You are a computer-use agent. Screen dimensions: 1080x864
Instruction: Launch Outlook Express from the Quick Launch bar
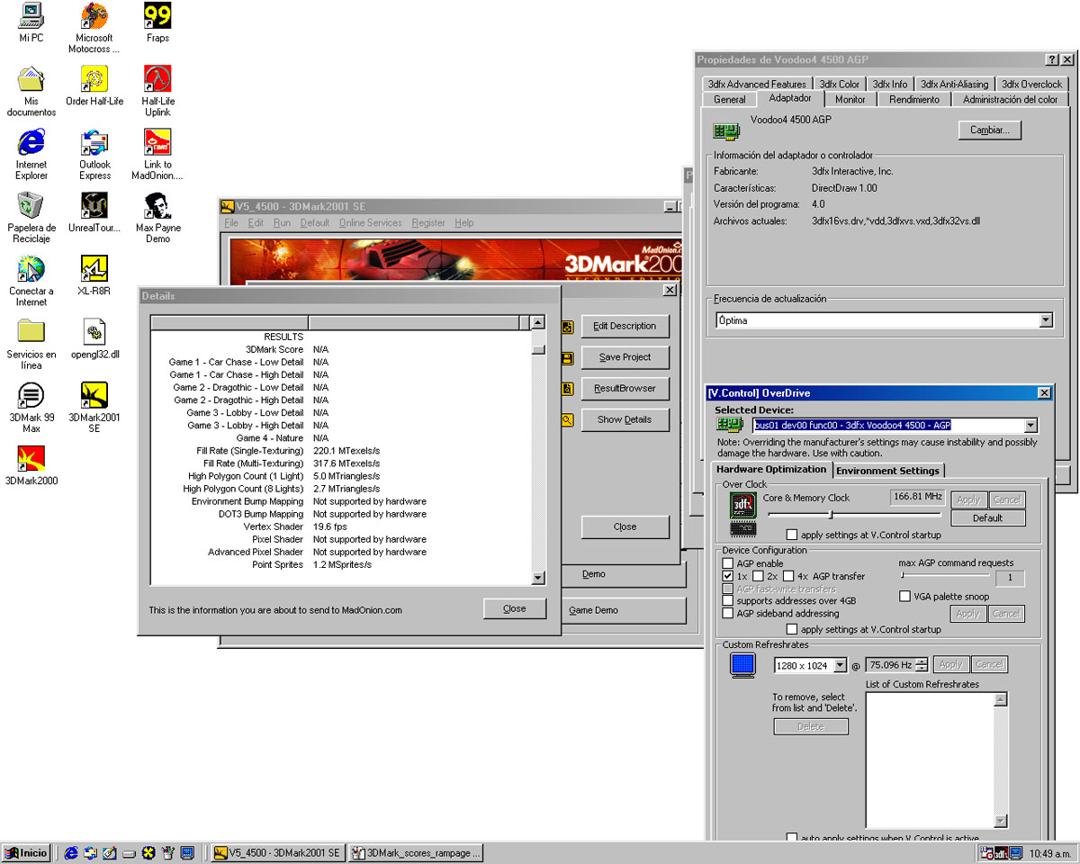tap(90, 852)
